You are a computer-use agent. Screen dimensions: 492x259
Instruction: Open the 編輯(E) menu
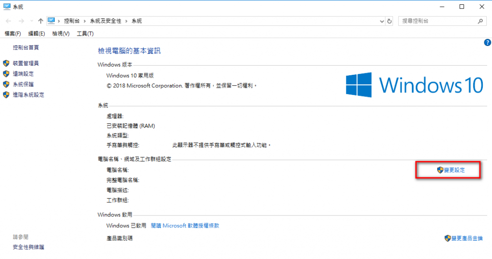point(37,34)
